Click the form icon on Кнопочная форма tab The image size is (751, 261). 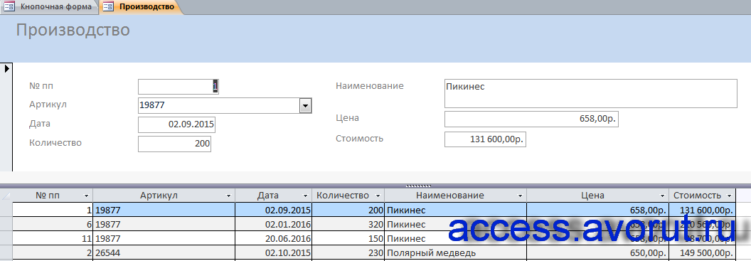(x=9, y=6)
